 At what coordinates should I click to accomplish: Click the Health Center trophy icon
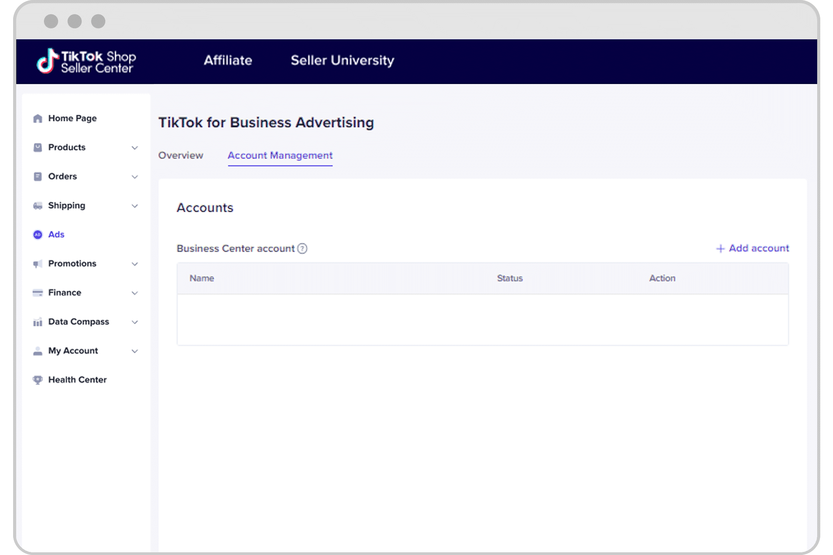(37, 380)
